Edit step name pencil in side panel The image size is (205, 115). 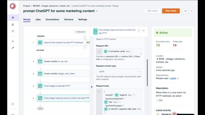tap(139, 31)
